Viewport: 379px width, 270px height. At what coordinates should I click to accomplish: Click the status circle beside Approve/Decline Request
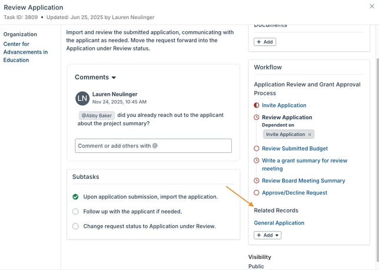(257, 193)
